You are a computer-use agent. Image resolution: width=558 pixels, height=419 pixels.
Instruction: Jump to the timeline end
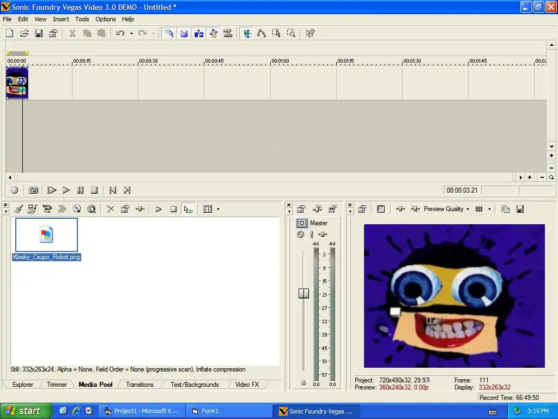coord(127,190)
